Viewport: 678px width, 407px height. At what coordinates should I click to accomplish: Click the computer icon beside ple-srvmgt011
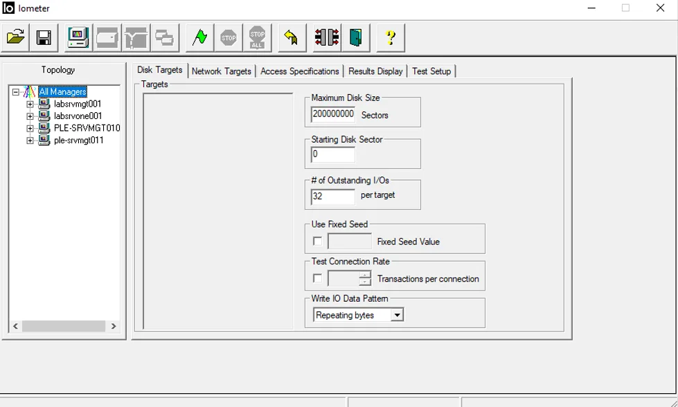[44, 140]
